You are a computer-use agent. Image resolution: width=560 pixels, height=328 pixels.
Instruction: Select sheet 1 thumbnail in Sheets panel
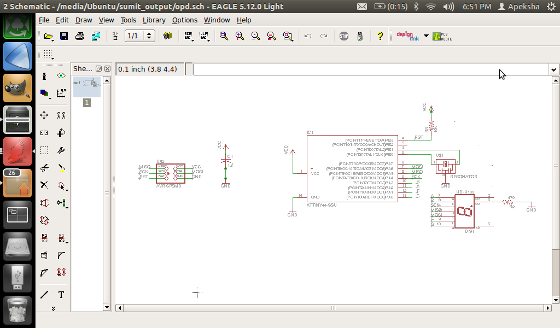tap(86, 87)
